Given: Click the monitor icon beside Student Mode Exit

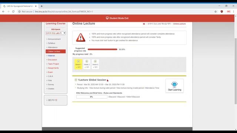Looking at the screenshot, I should (x=107, y=18).
